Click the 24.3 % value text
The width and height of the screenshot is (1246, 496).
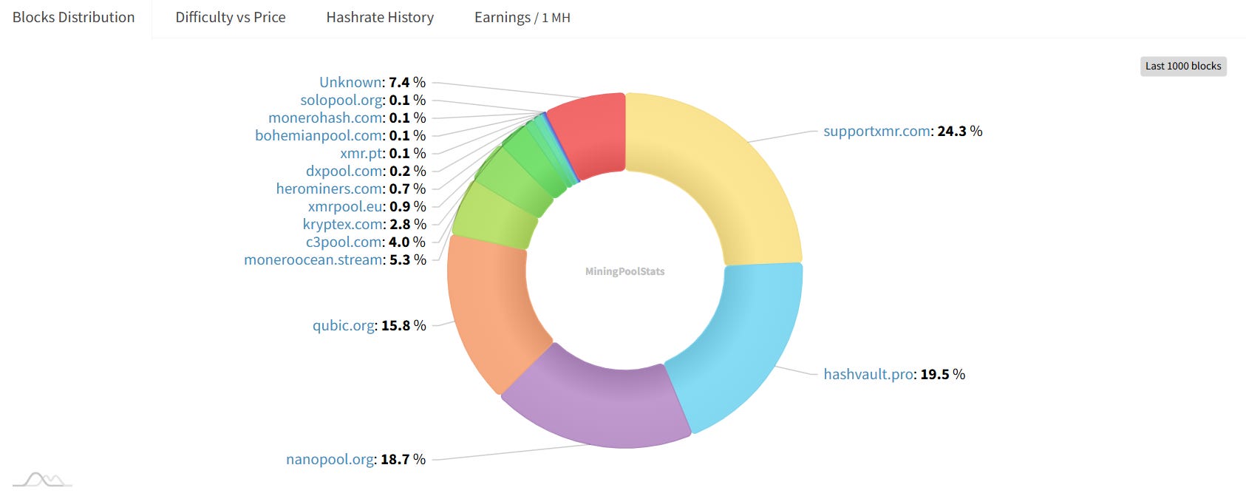(959, 132)
